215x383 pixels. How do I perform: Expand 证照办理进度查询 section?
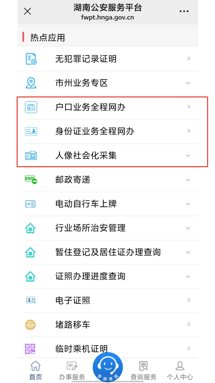pos(188,277)
